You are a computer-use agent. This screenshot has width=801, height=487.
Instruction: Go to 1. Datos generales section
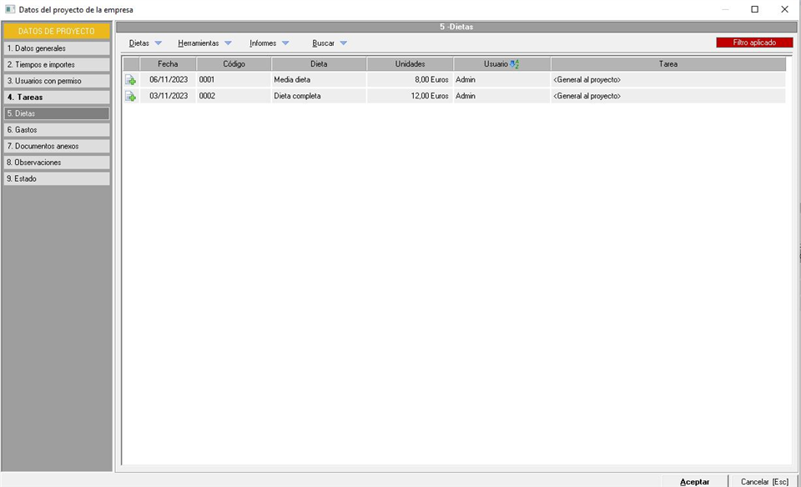click(x=57, y=48)
